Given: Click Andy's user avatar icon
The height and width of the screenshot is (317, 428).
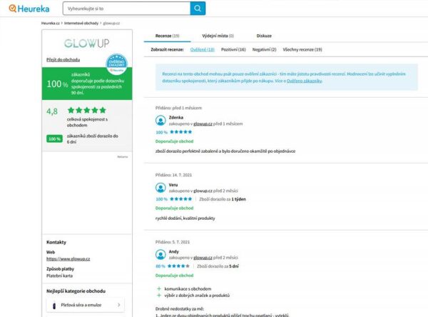Looking at the screenshot, I should coord(160,254).
